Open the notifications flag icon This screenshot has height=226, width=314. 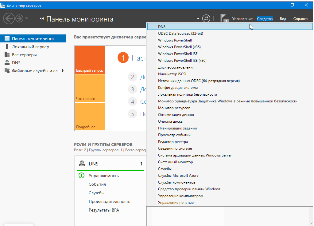(224, 18)
